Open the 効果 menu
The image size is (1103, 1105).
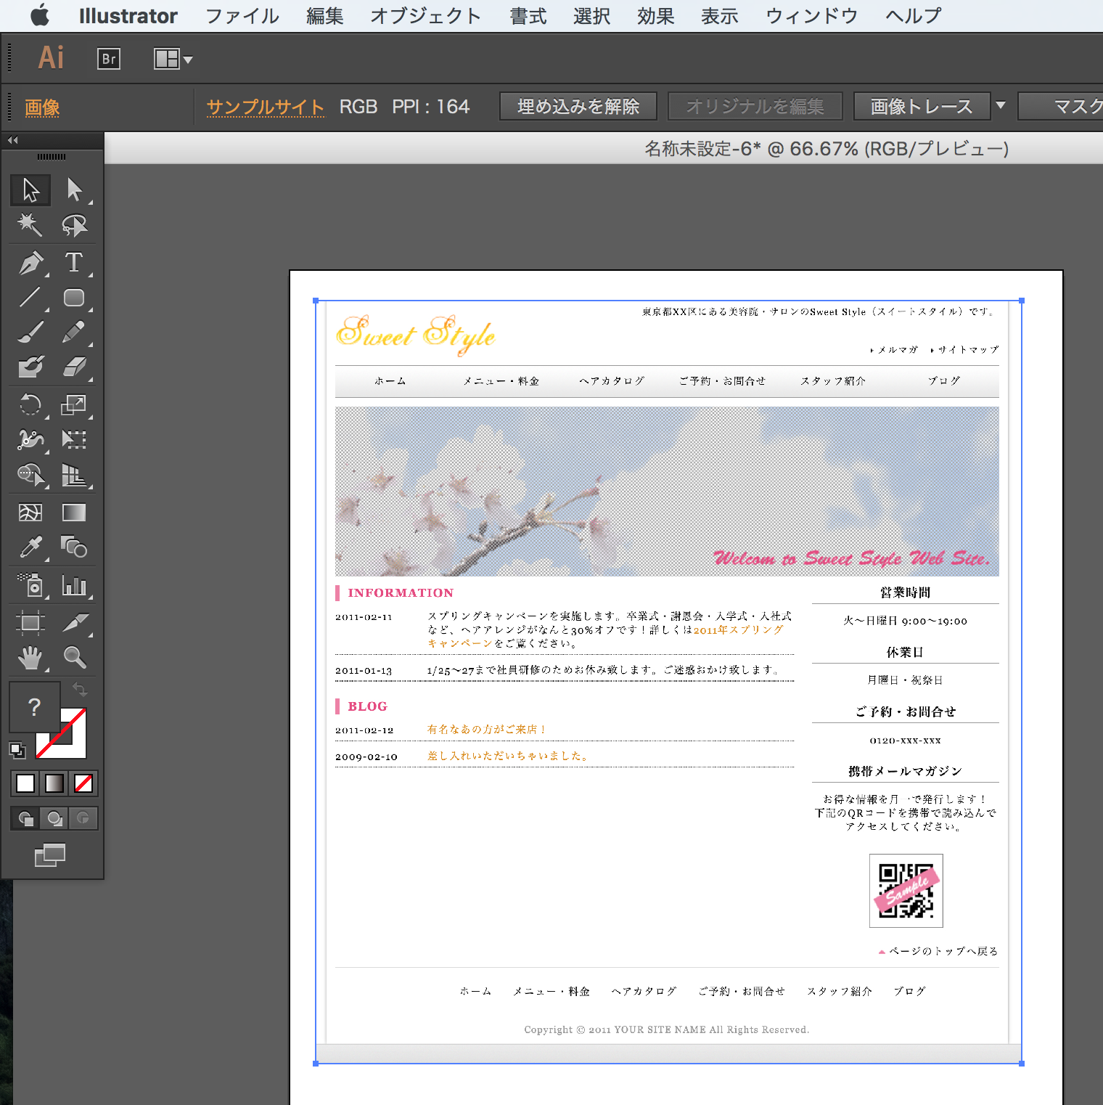point(656,16)
